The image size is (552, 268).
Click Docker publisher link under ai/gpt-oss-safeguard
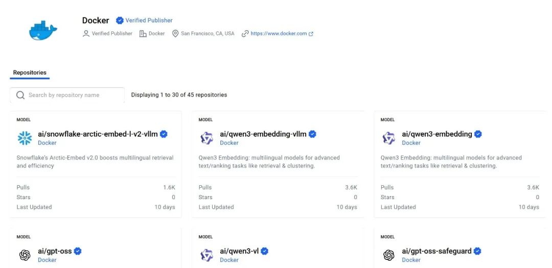(x=411, y=260)
